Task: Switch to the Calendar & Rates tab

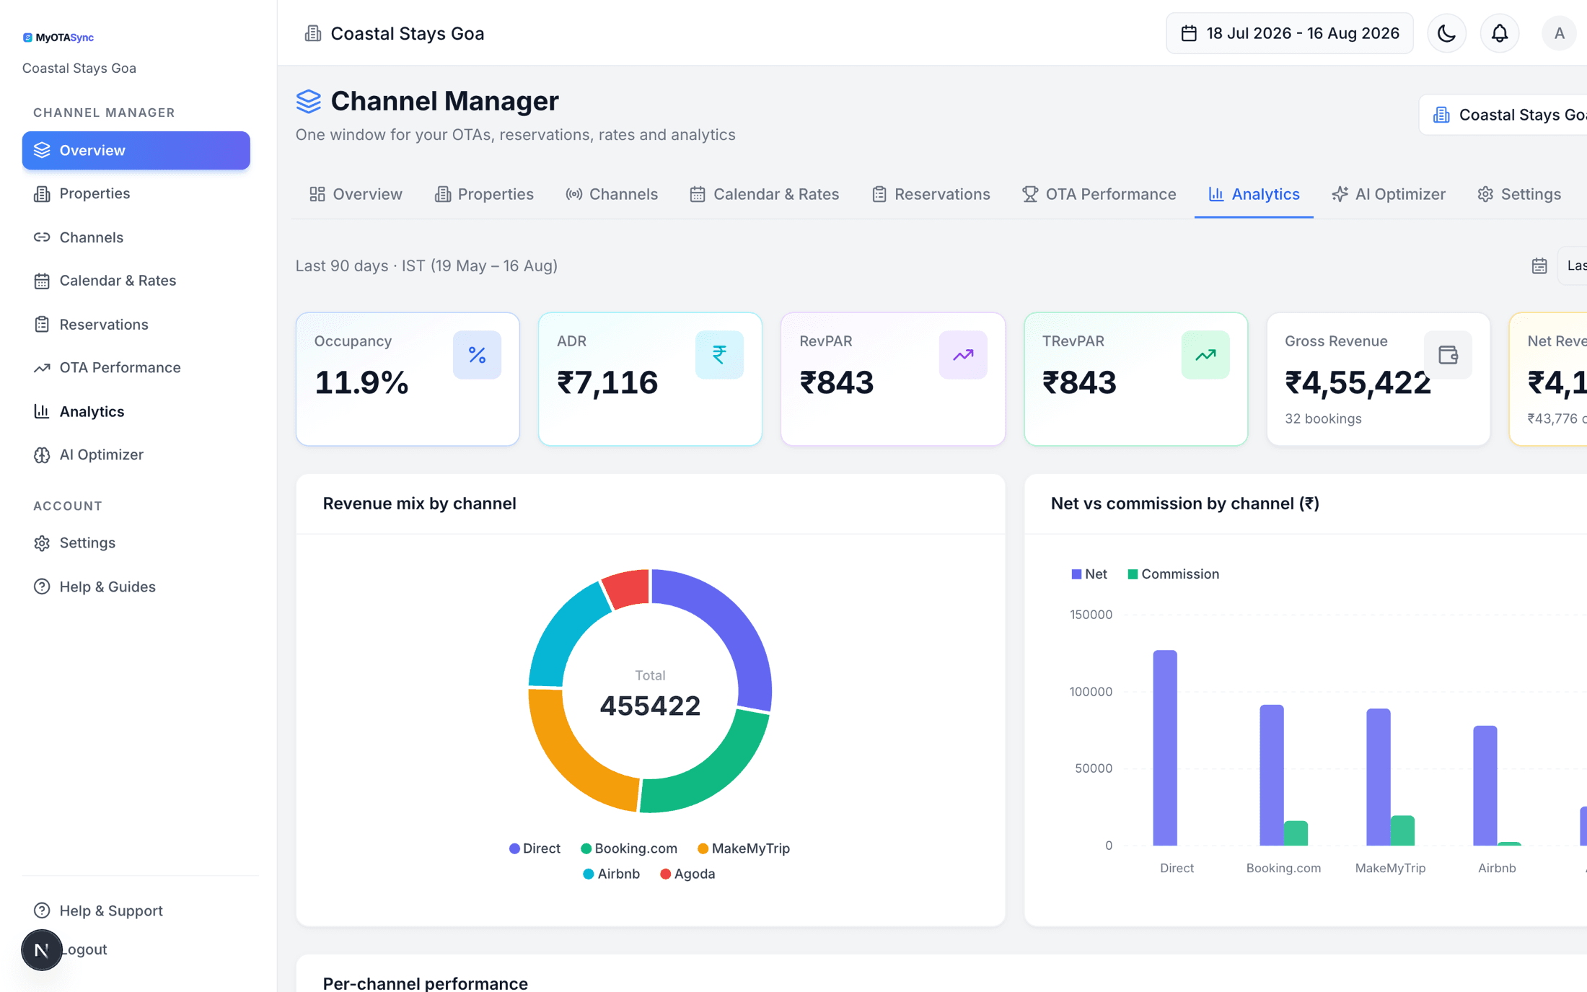Action: [765, 194]
